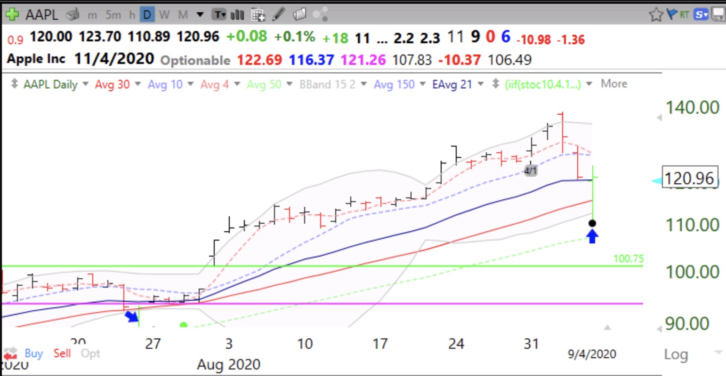Click the green 100.75 line label
The image size is (726, 376).
coord(629,259)
